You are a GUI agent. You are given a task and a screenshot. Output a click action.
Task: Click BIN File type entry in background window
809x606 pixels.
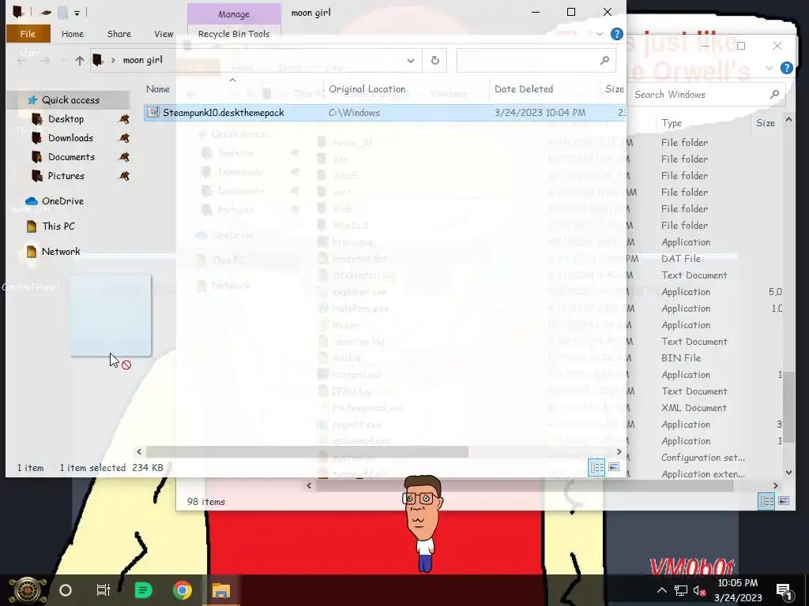pos(680,358)
